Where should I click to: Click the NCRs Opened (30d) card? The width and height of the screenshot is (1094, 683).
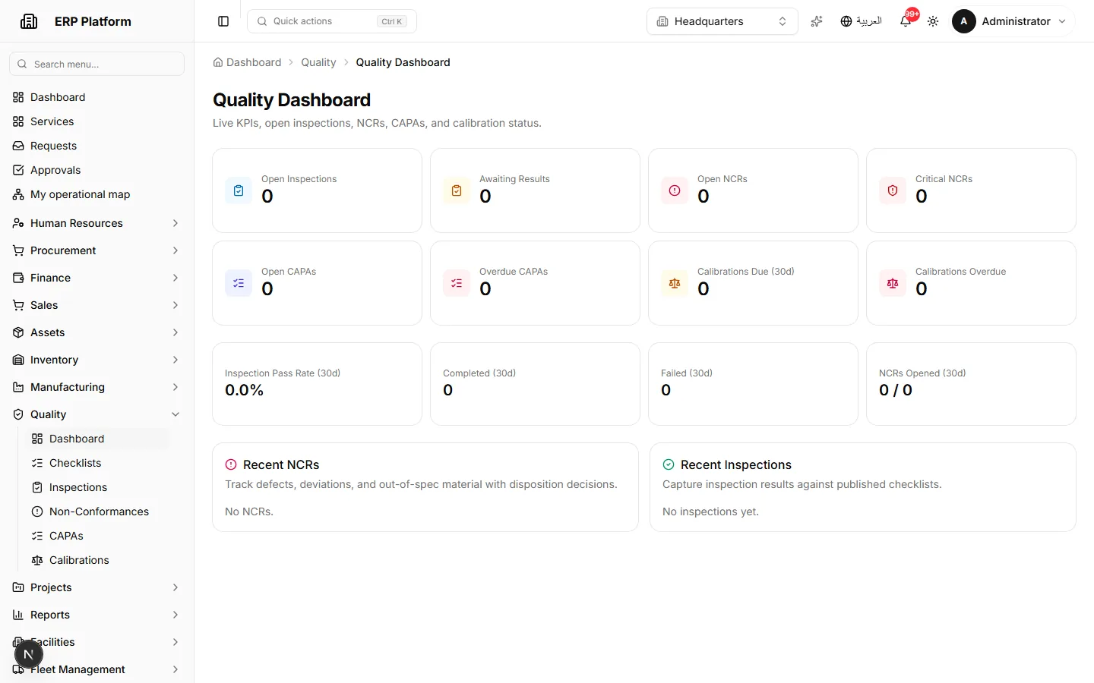click(x=971, y=384)
